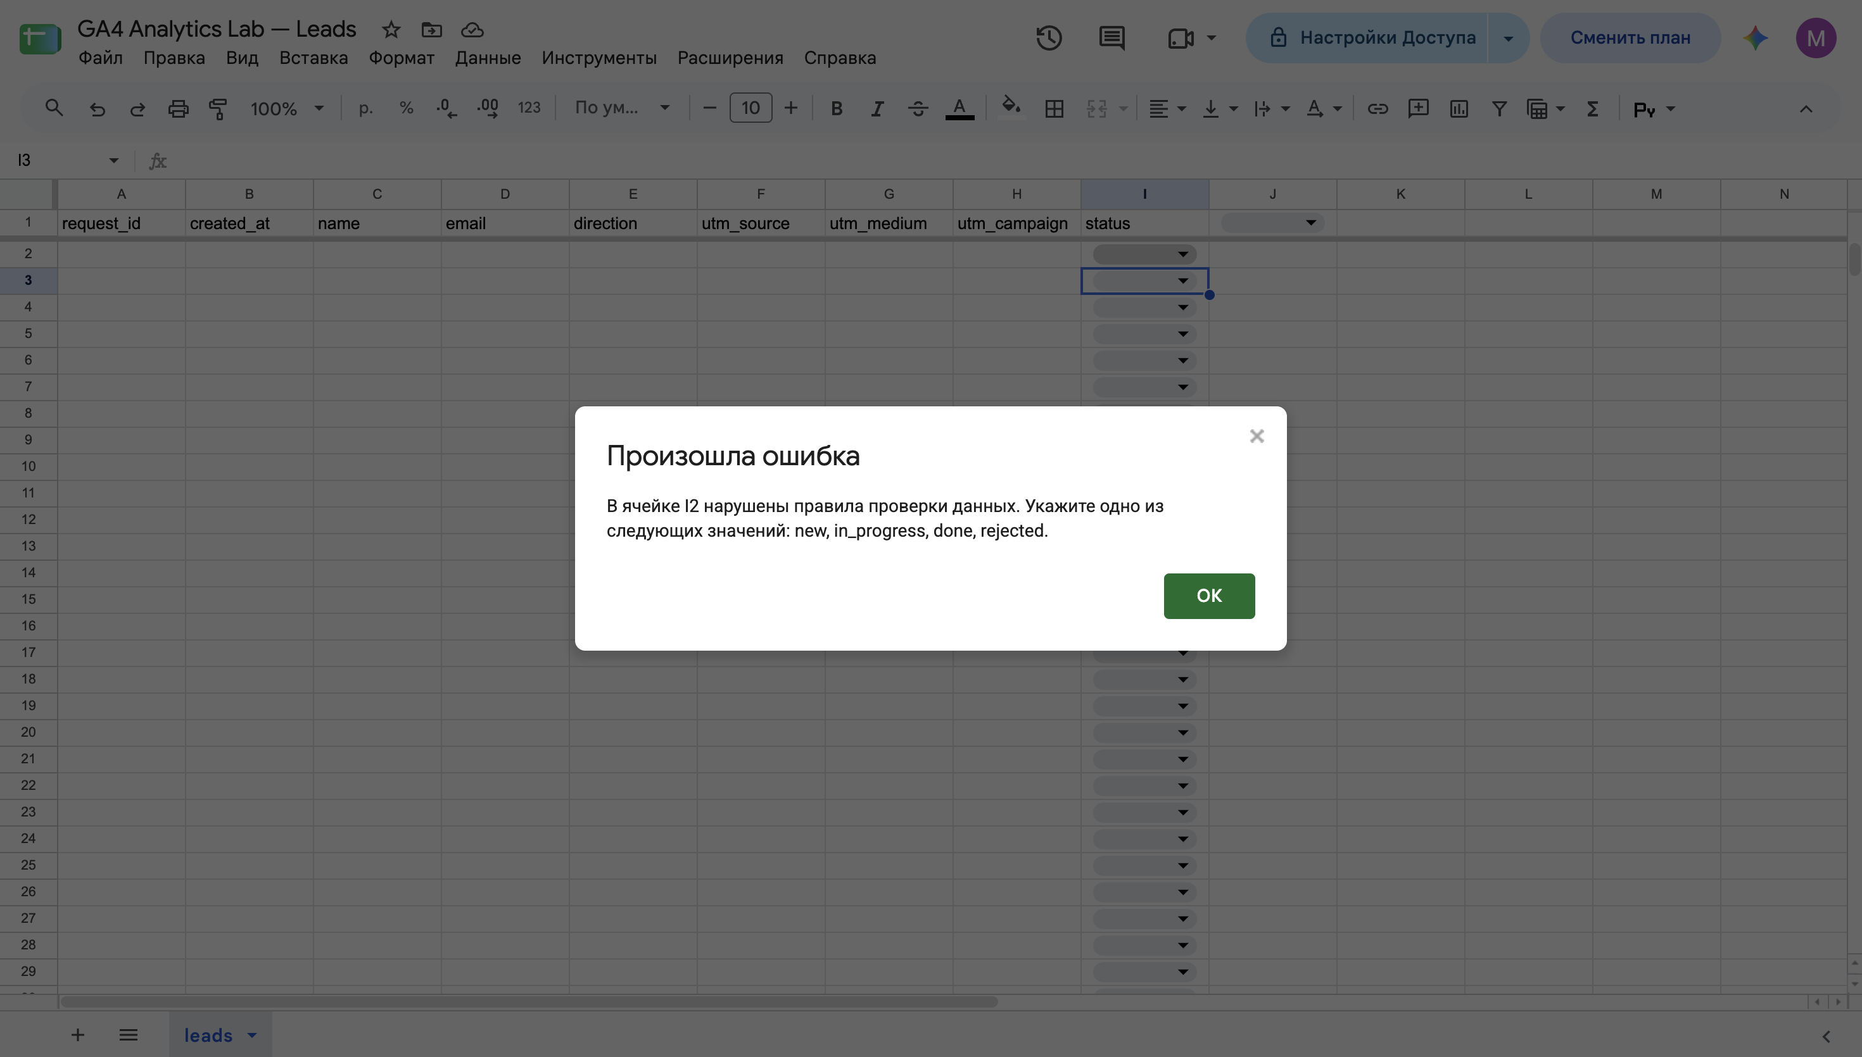
Task: Open the Вставка menu
Action: (313, 58)
